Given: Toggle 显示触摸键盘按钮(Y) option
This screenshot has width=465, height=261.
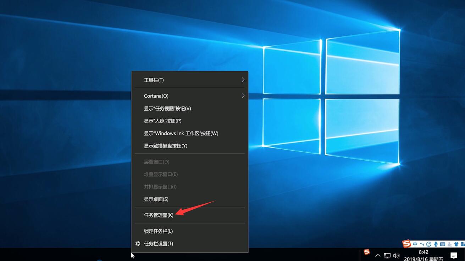Looking at the screenshot, I should 189,146.
